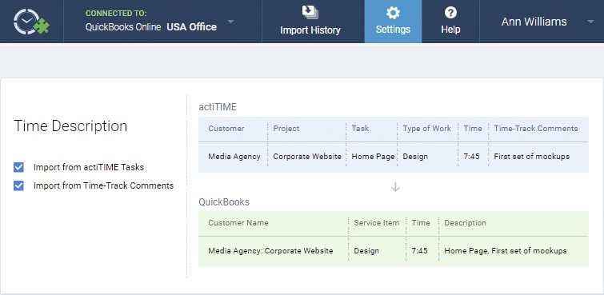The height and width of the screenshot is (295, 604).
Task: Select the Media Agency: Corporate Website cell
Action: (270, 251)
